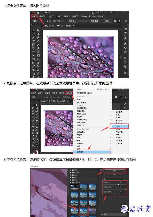Expand the 扭曲 folder in the filter gallery
153x217 pixels.
tap(71, 175)
